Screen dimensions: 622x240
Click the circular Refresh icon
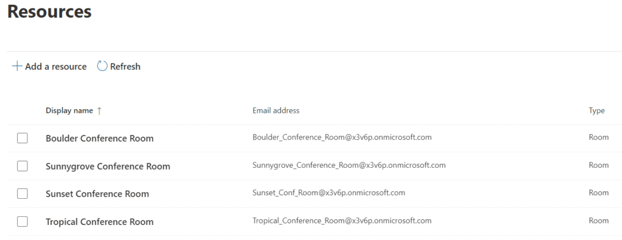click(102, 66)
